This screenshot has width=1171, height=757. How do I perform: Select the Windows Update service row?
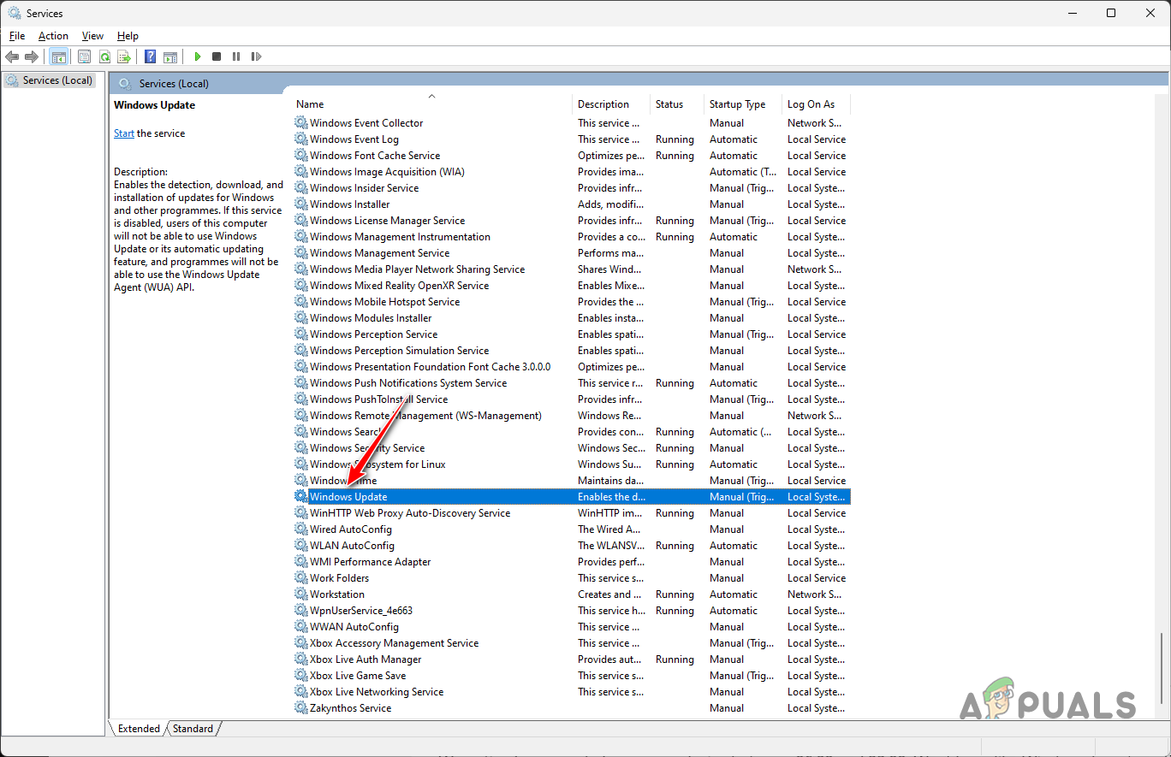coord(571,497)
